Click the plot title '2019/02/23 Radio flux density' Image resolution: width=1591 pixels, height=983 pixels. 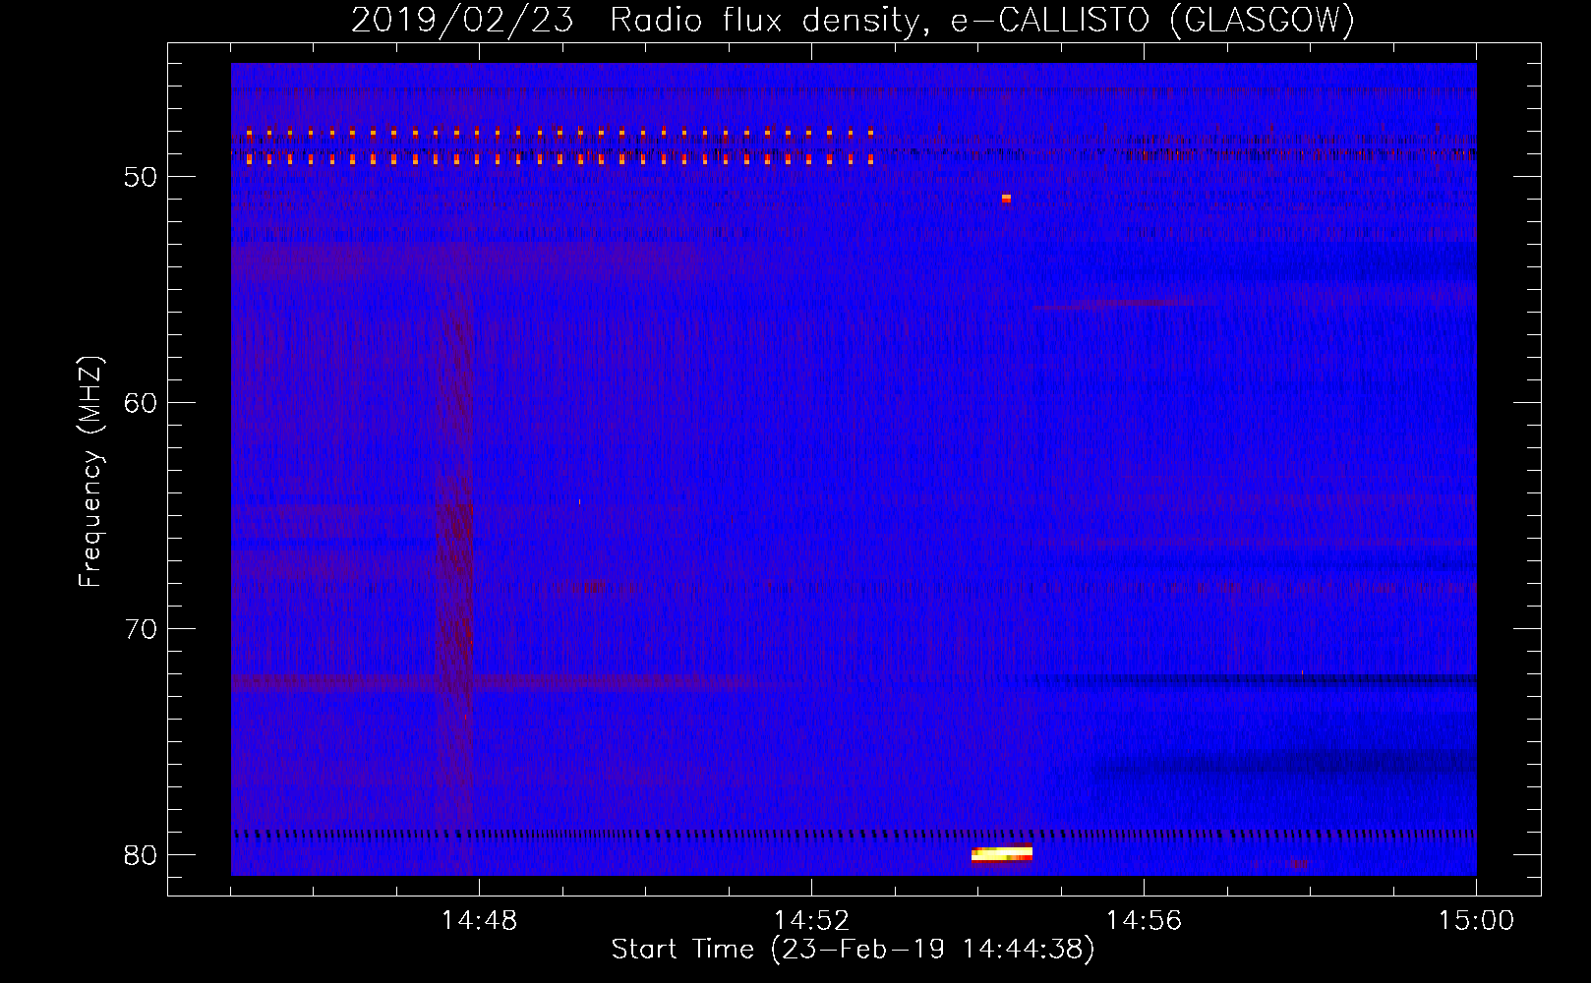click(853, 20)
